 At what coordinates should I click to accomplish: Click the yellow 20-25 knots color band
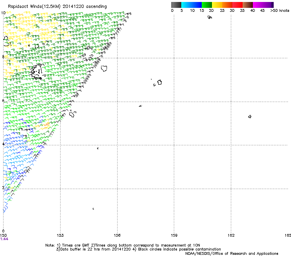click(217, 5)
